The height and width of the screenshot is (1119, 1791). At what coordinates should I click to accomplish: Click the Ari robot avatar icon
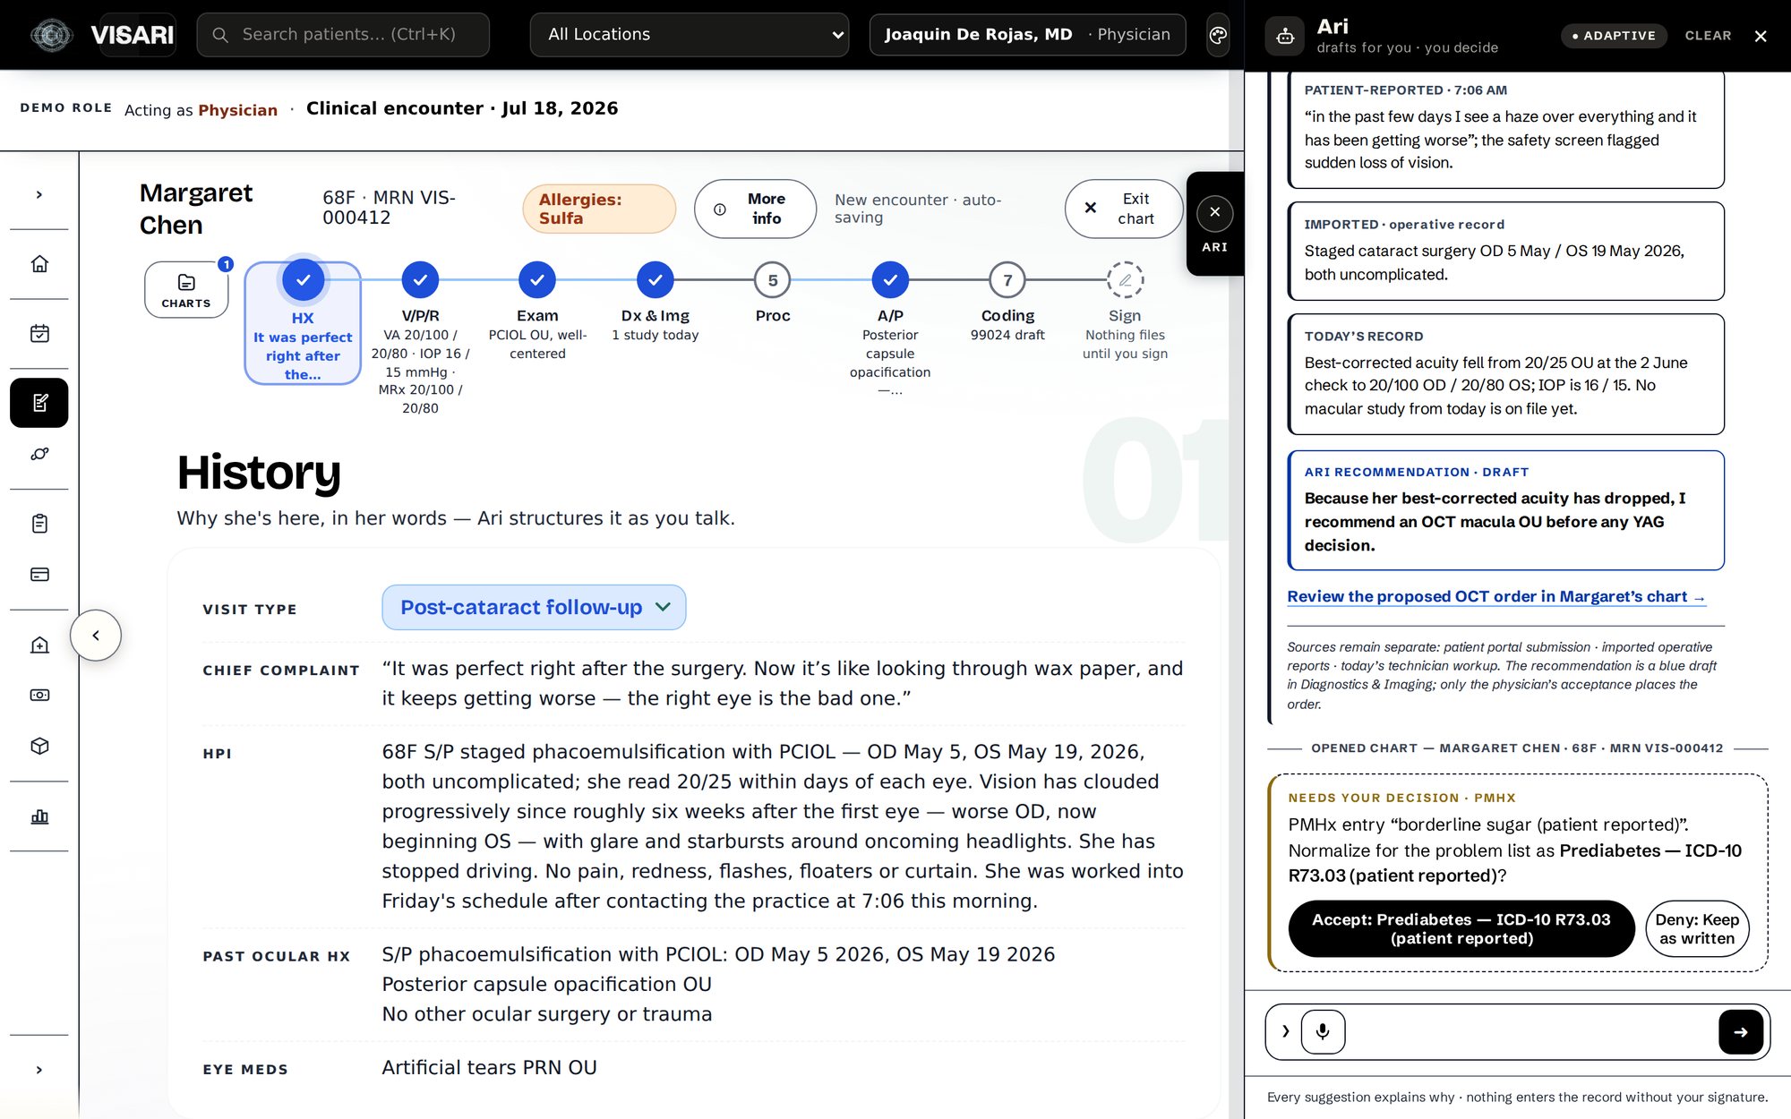click(1285, 36)
